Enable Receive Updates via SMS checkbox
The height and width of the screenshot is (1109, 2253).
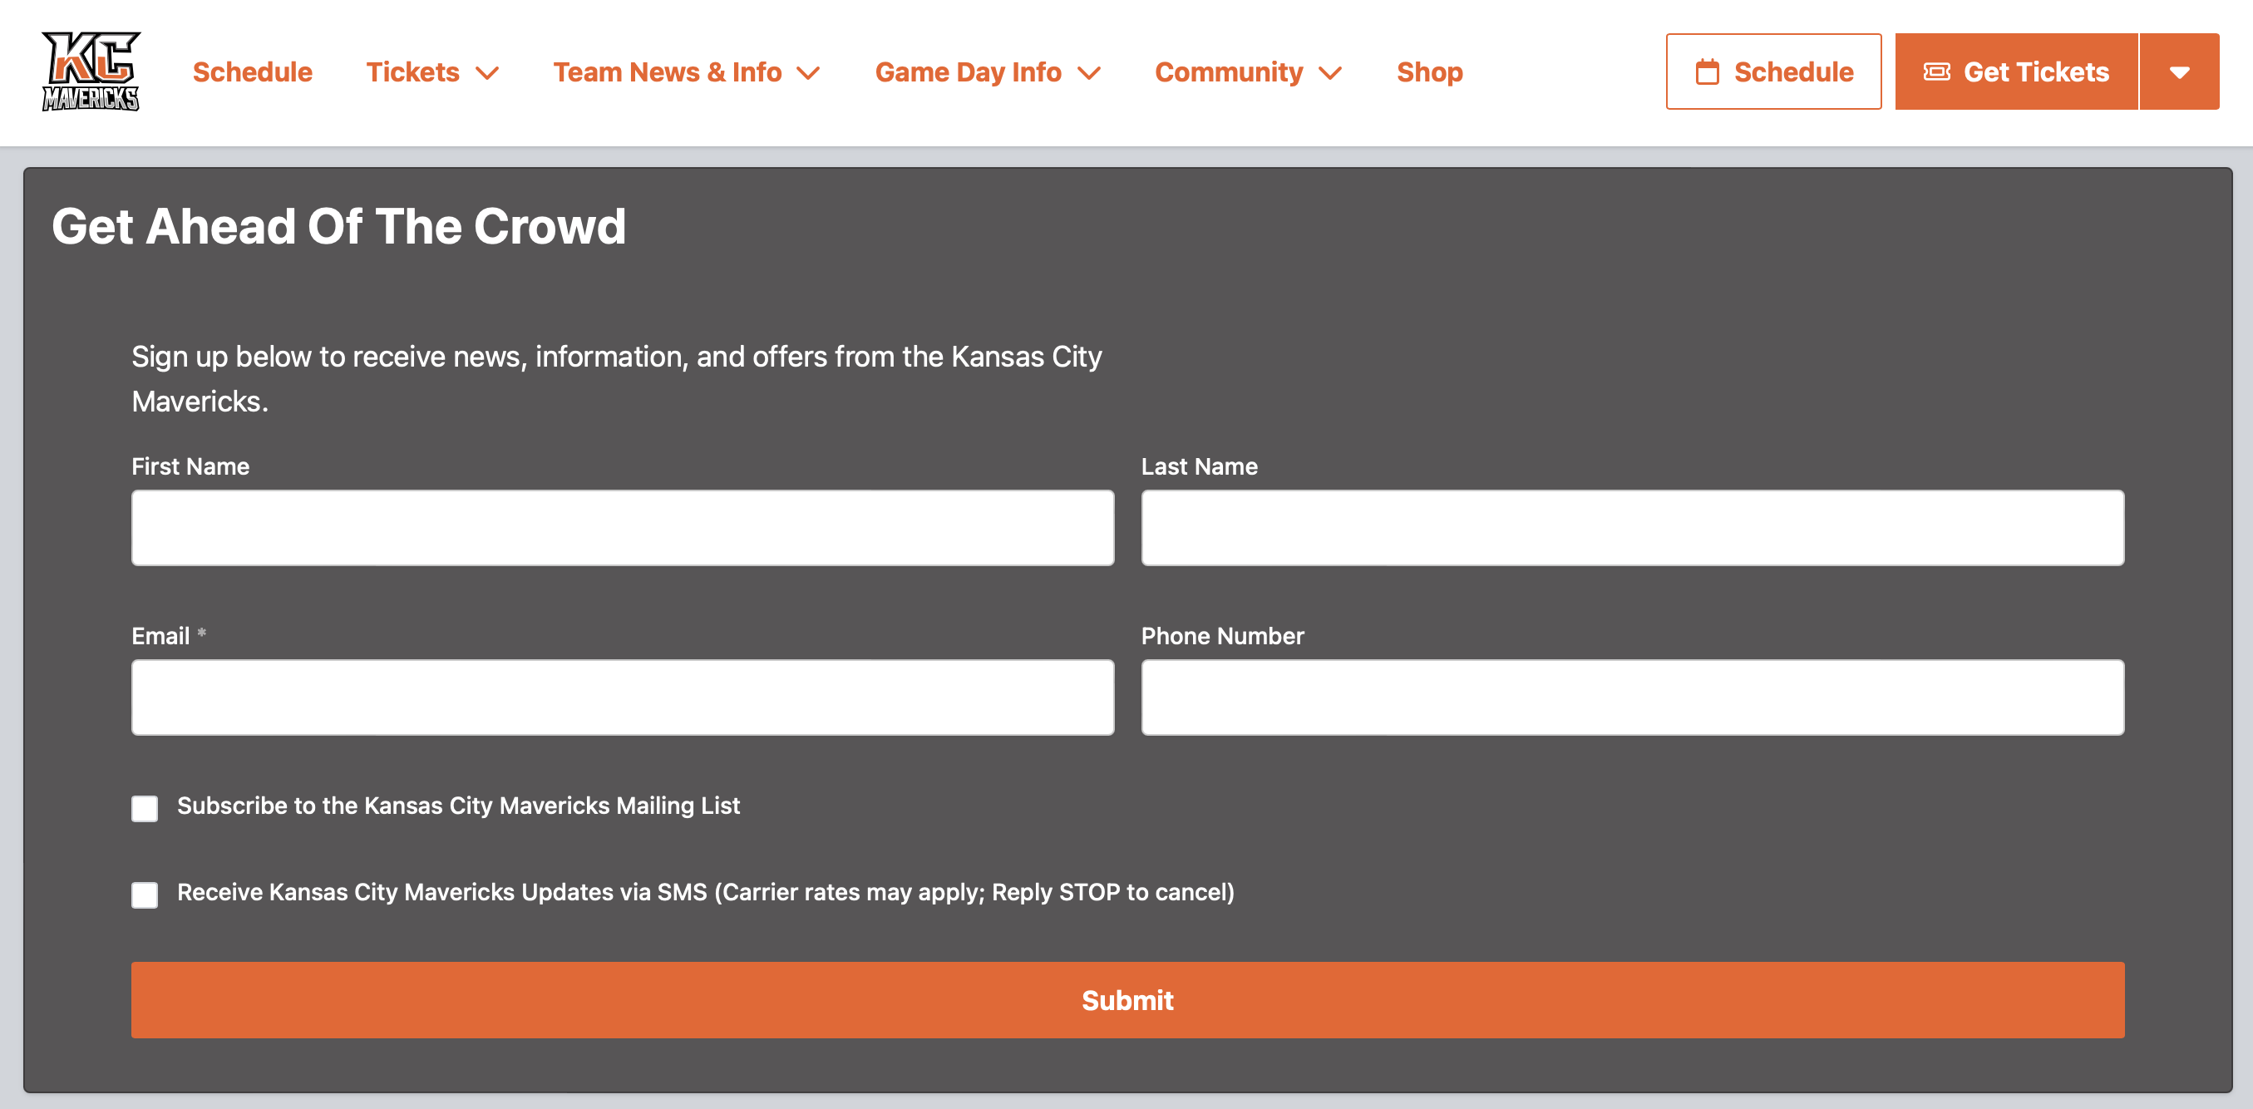click(145, 895)
